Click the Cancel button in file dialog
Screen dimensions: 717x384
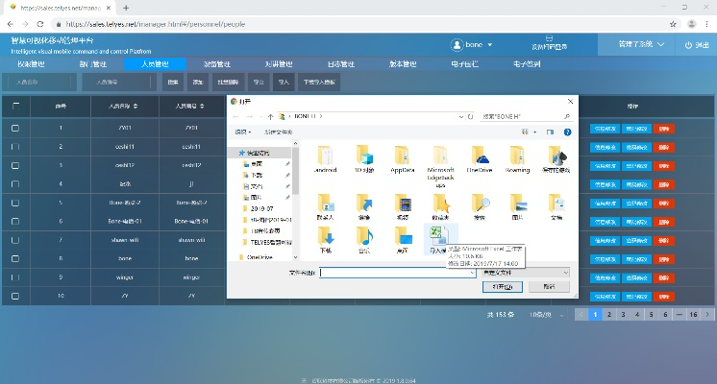pos(549,287)
